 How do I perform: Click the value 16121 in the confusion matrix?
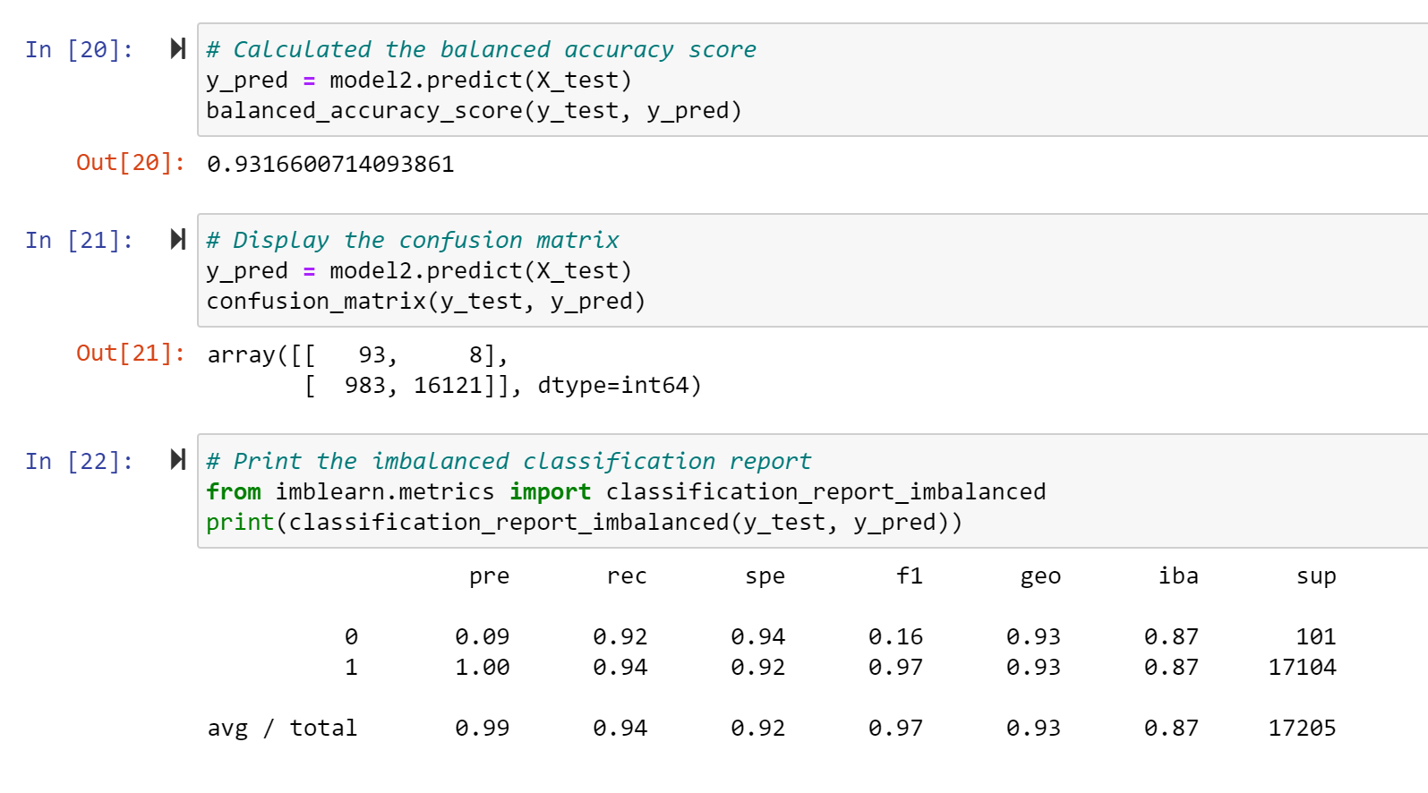click(x=448, y=386)
